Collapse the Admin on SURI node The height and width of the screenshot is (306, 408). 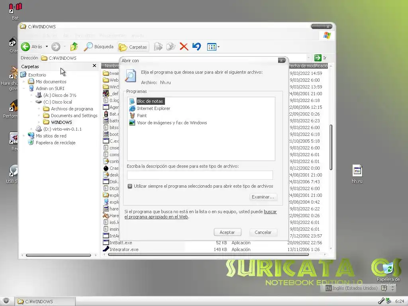[x=24, y=88]
